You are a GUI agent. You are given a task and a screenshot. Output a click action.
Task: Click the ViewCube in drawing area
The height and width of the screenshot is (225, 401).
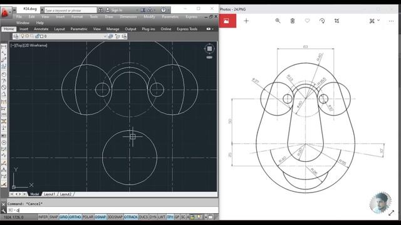pyautogui.click(x=209, y=49)
